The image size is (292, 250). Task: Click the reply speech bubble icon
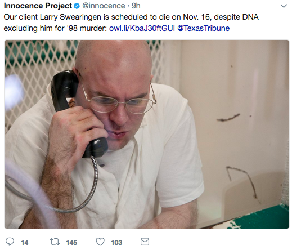tap(10, 242)
